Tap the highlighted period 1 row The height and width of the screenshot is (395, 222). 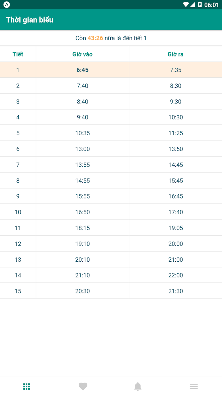pos(111,70)
